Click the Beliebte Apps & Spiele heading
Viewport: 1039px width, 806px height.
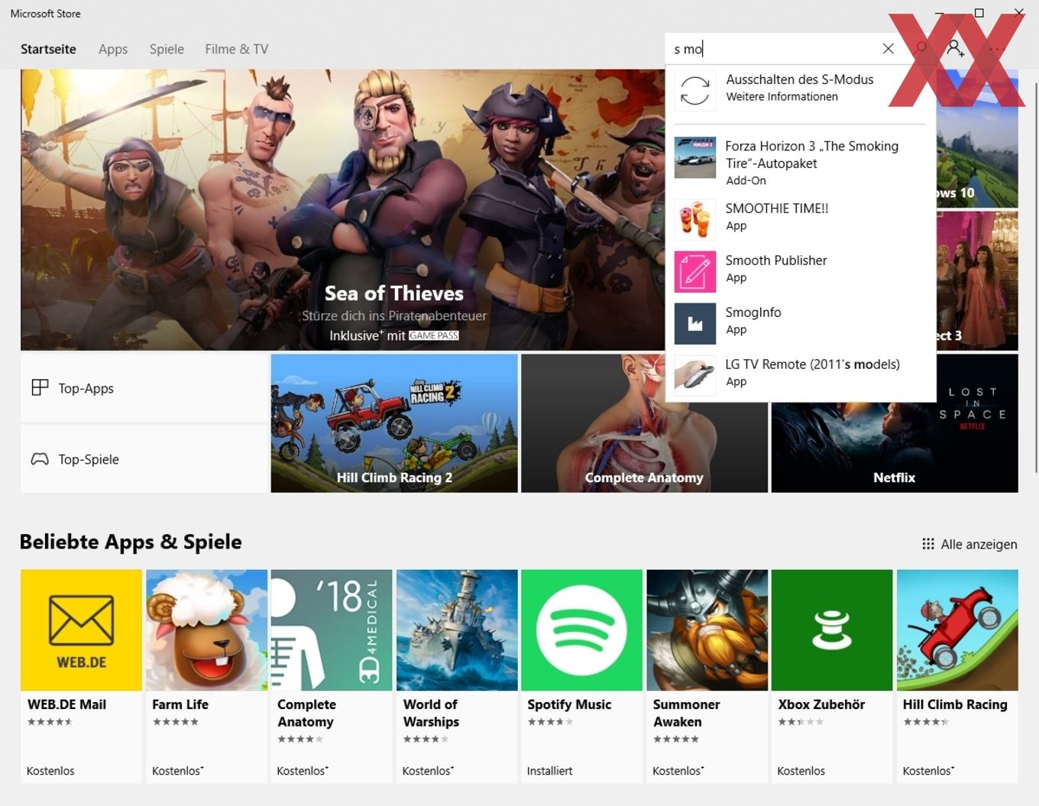click(131, 542)
